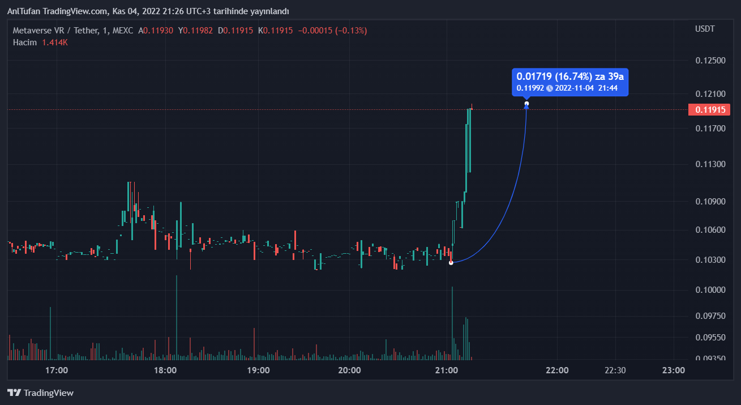Click the −0.13% change value in the legend

tap(351, 31)
